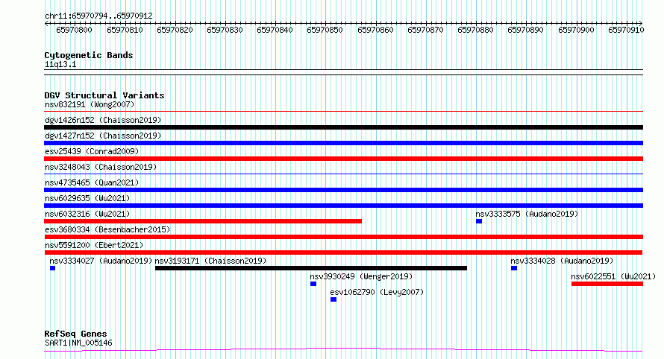The image size is (664, 359).
Task: Click ruler position 65970880
Action: [x=475, y=30]
